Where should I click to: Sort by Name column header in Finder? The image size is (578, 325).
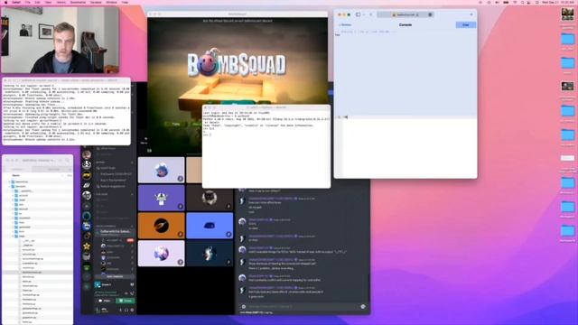[16, 175]
